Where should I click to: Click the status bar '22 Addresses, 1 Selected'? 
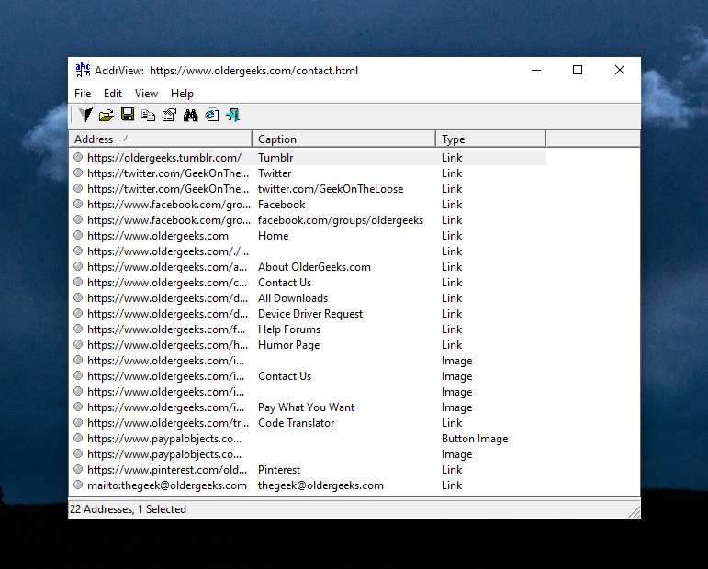click(128, 509)
